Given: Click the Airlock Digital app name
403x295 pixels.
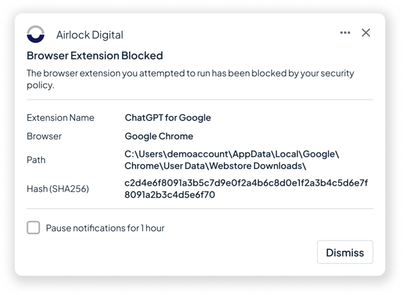Looking at the screenshot, I should (x=90, y=35).
